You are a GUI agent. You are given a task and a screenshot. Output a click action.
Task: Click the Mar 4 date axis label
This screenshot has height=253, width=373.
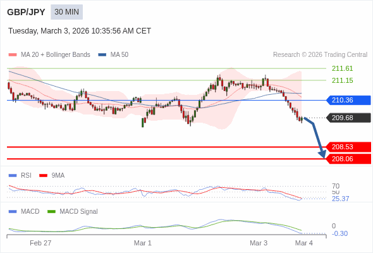pyautogui.click(x=304, y=243)
